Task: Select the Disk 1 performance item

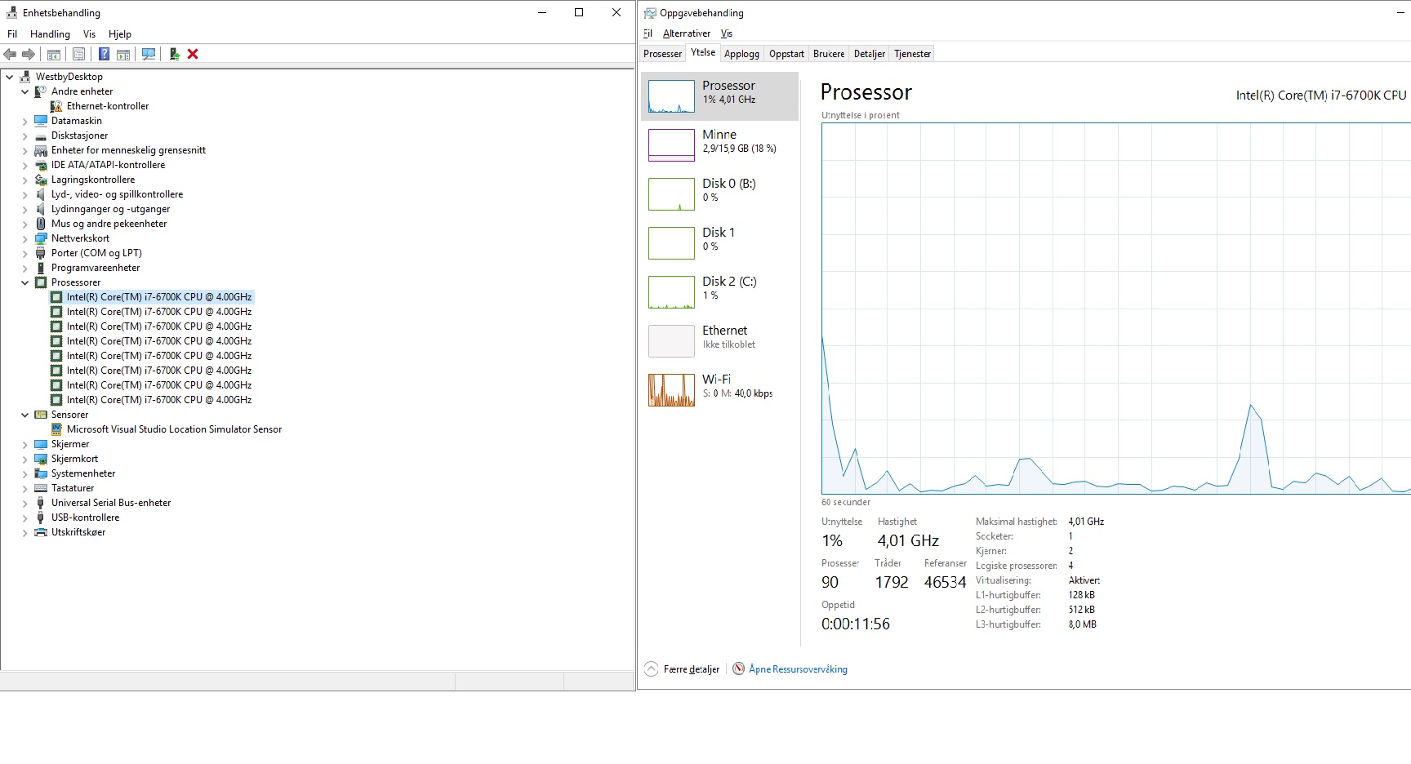Action: click(719, 243)
